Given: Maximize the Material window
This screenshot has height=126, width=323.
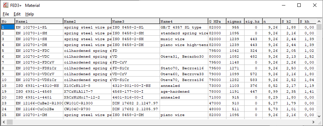Looking at the screenshot, I should [299, 5].
